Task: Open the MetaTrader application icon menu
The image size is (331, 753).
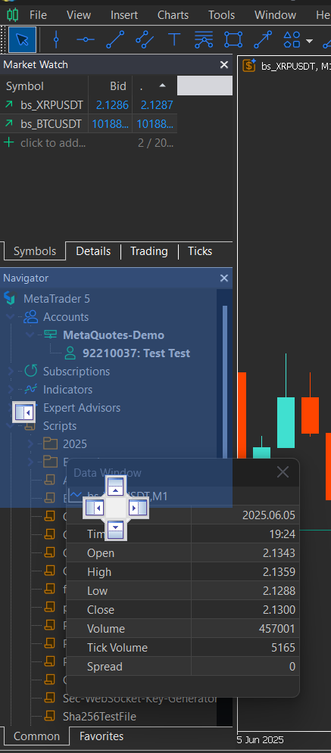Action: click(x=13, y=15)
